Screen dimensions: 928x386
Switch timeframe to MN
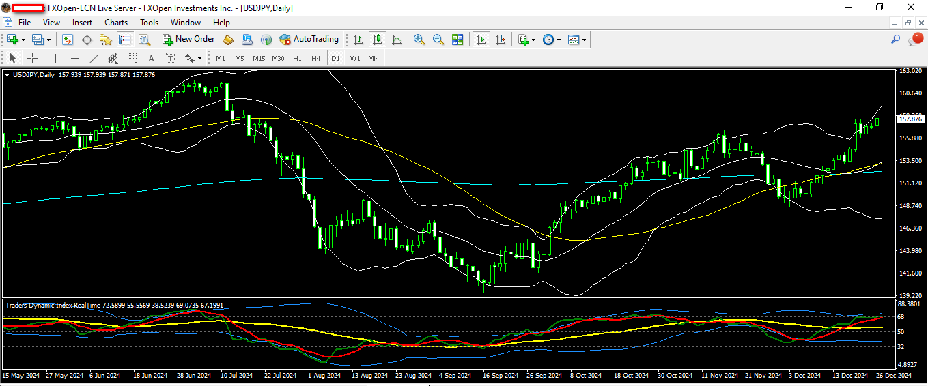(x=374, y=58)
